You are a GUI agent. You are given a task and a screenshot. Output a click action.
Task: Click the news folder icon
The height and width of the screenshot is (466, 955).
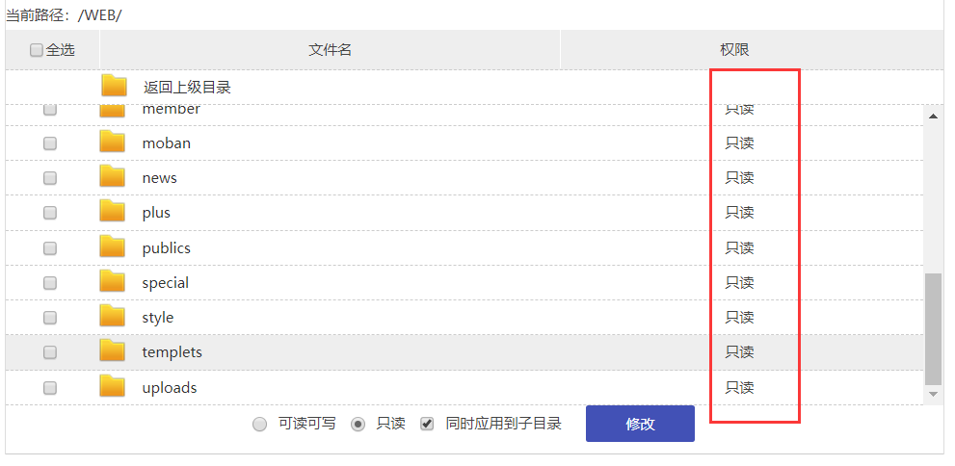click(x=113, y=177)
